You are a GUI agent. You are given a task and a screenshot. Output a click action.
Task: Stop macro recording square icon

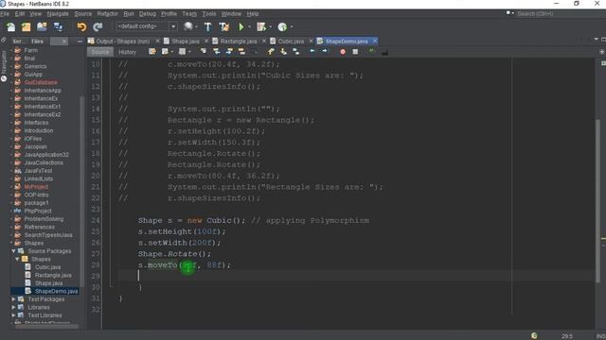pyautogui.click(x=355, y=52)
